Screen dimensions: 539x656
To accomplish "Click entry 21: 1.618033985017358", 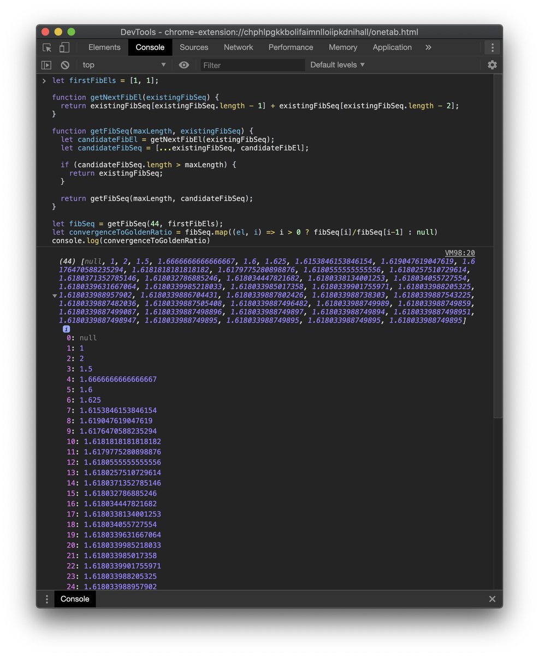I will click(111, 555).
